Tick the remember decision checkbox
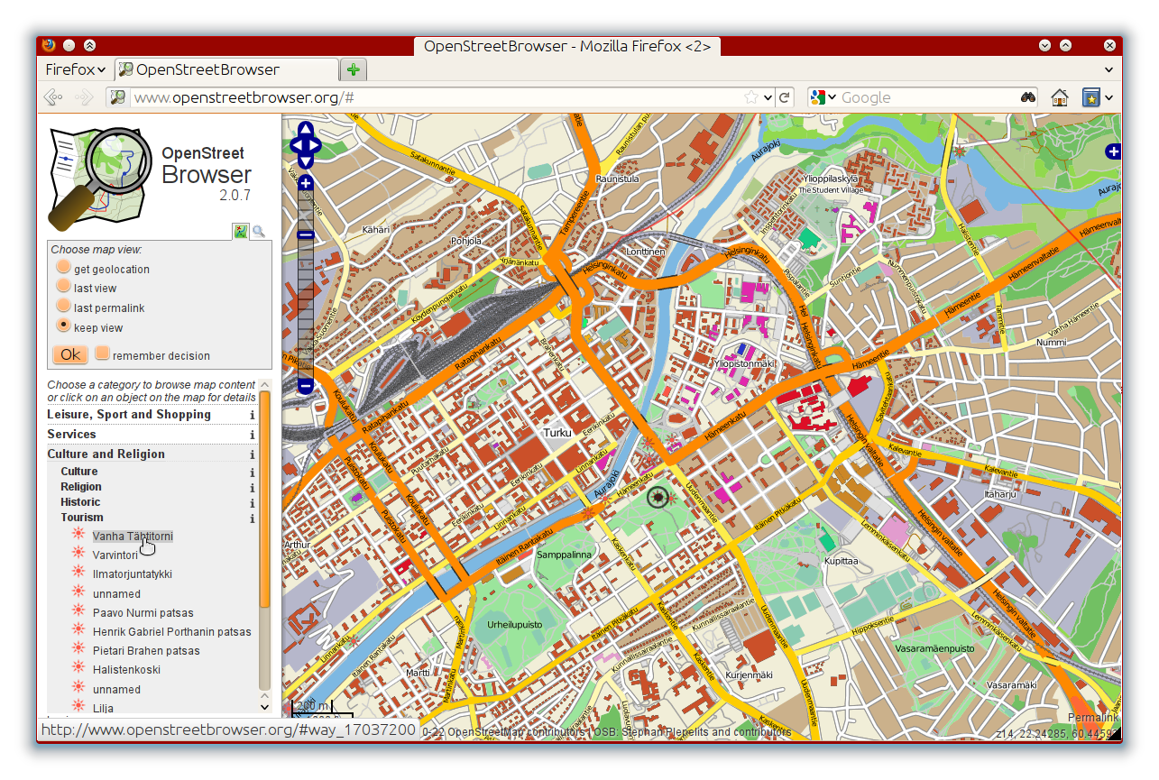This screenshot has width=1159, height=780. pos(103,353)
